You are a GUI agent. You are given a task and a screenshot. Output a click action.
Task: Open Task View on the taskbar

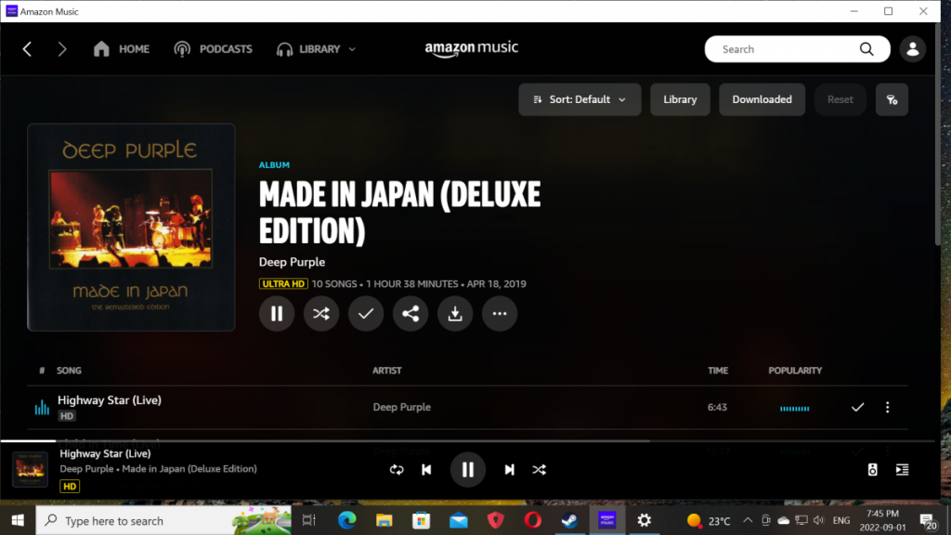point(309,520)
